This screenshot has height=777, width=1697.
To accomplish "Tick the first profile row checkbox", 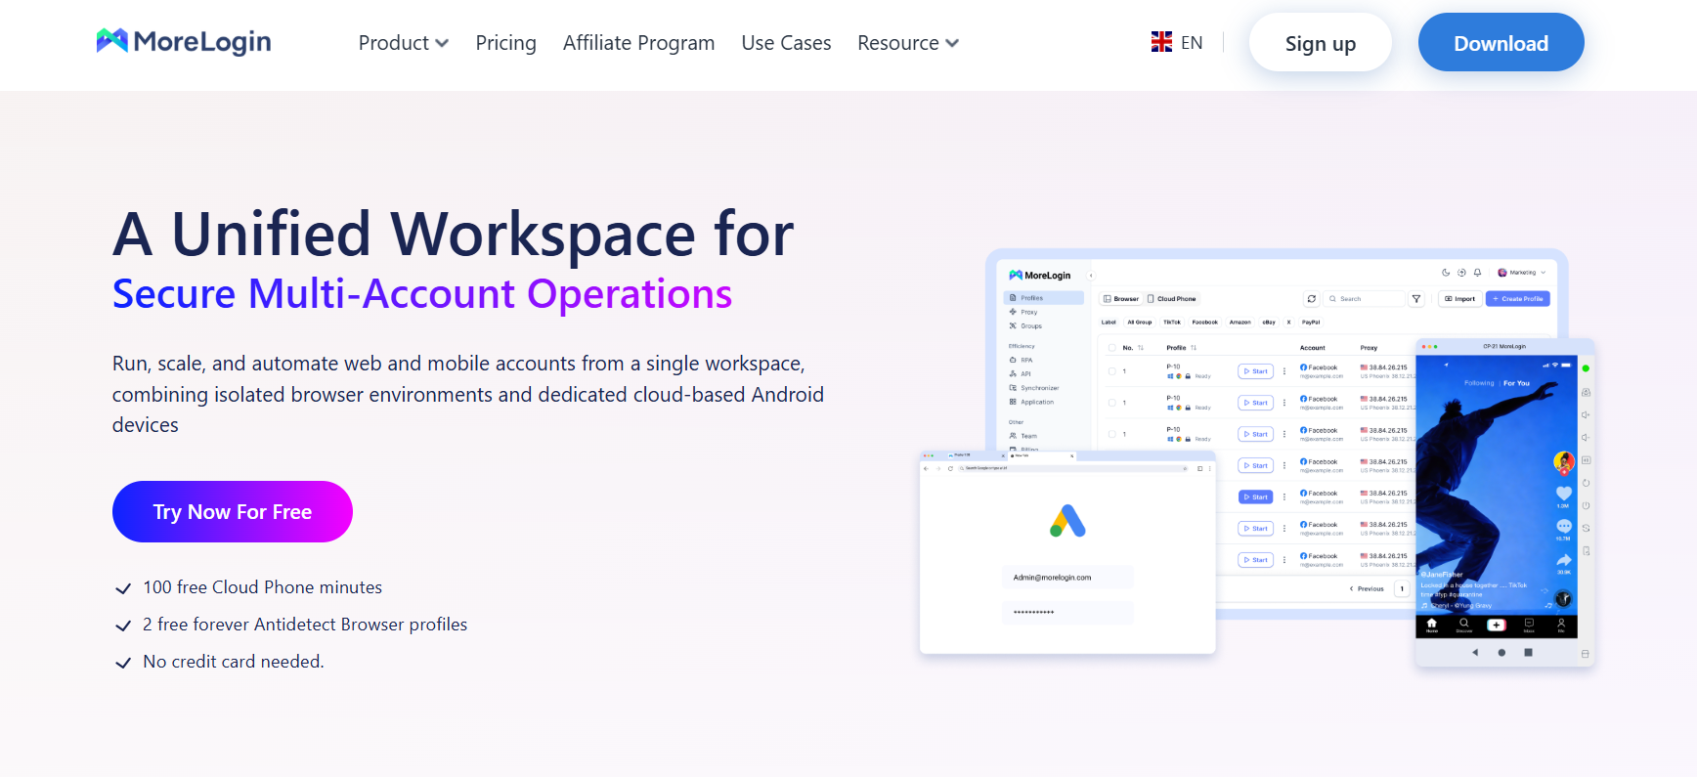I will tap(1111, 371).
